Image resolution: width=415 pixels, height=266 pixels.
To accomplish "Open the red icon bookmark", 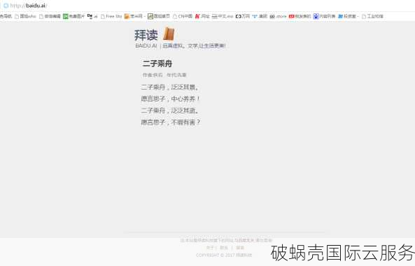I will (300, 16).
